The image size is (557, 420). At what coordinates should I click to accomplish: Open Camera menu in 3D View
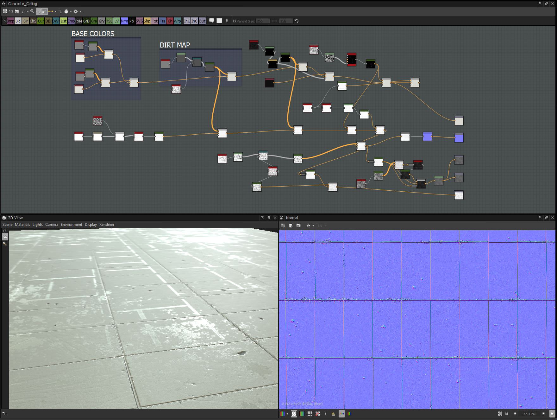pyautogui.click(x=52, y=225)
